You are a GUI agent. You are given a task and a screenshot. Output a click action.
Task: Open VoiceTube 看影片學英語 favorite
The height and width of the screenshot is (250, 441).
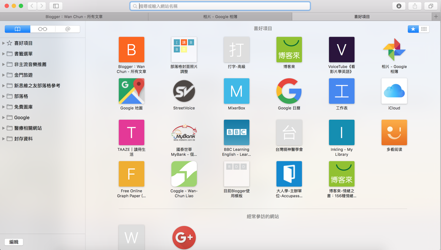341,50
